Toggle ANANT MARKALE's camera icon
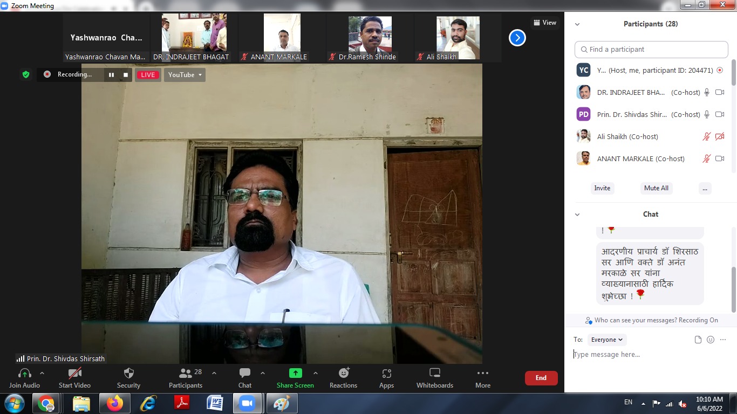 720,159
